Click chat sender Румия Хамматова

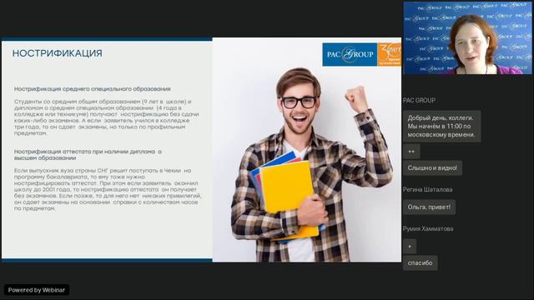click(x=428, y=229)
